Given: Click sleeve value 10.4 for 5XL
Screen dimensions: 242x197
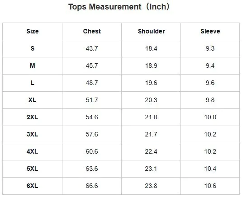Looking at the screenshot, I should coord(210,169).
